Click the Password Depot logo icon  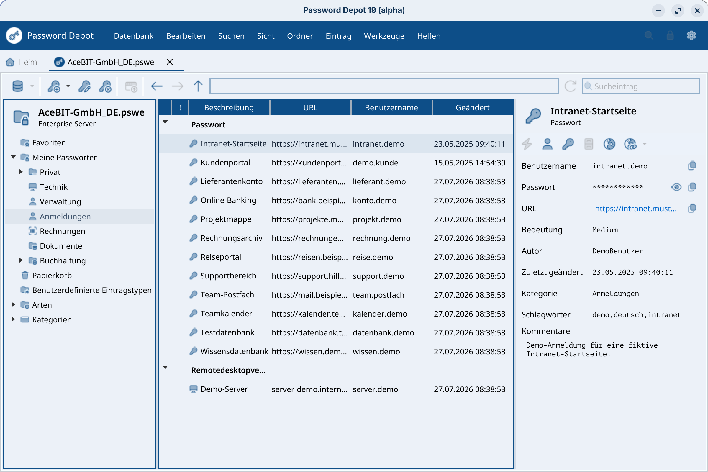(14, 35)
